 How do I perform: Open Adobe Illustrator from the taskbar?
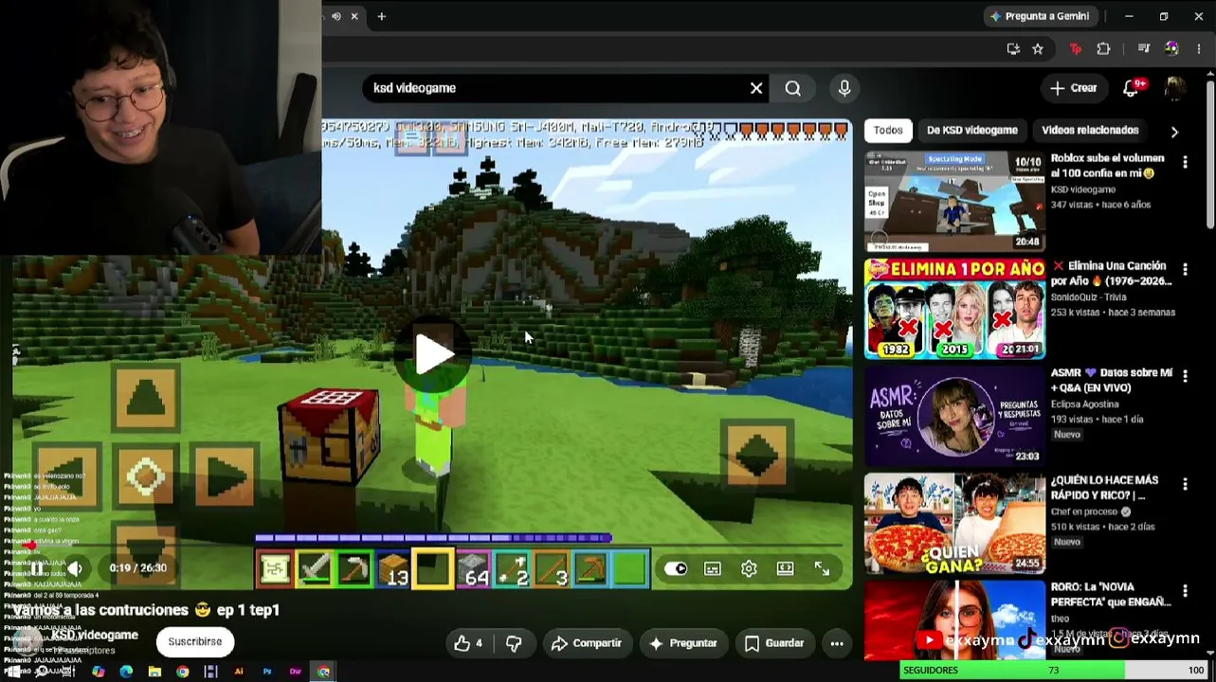pos(239,672)
